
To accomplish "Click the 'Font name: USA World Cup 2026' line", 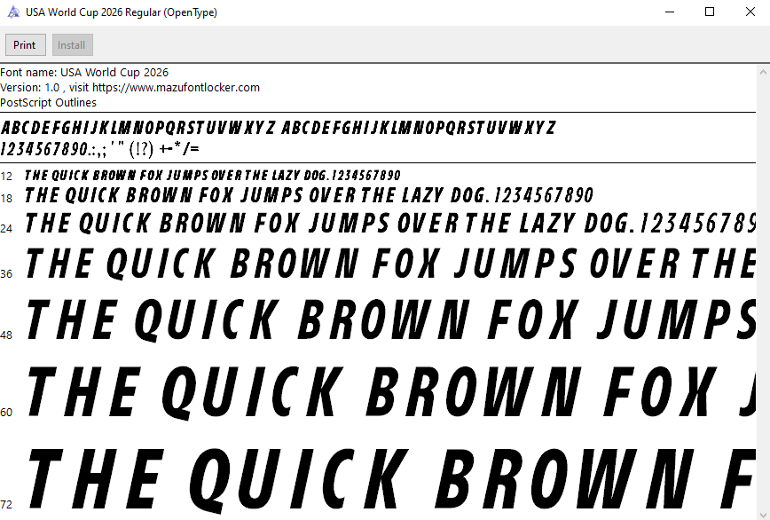I will (84, 73).
